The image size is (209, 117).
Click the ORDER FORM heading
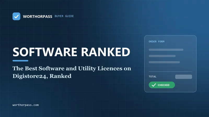(x=156, y=42)
